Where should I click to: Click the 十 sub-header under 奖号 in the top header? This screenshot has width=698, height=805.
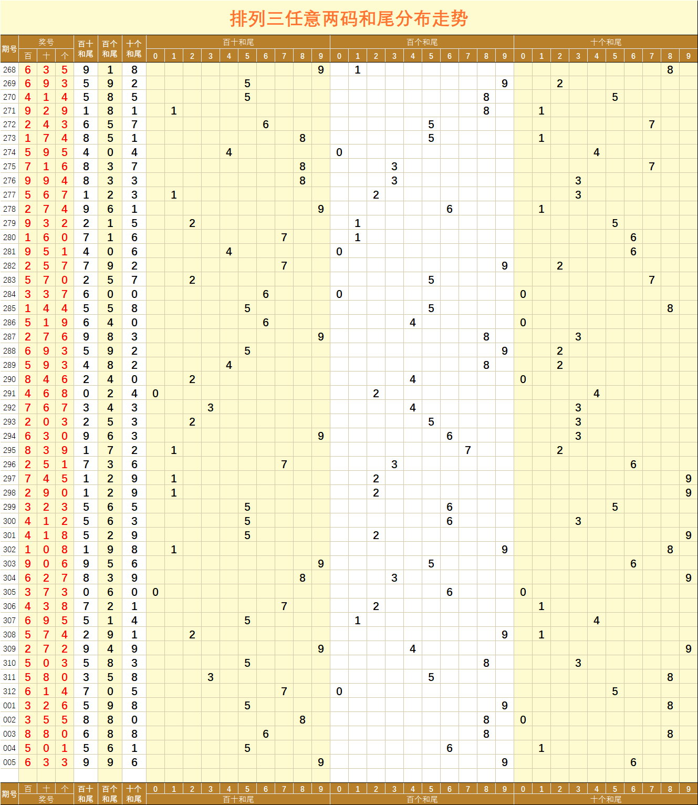pyautogui.click(x=46, y=56)
